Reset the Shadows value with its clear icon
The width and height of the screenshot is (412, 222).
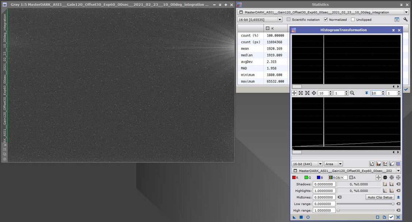click(398, 184)
